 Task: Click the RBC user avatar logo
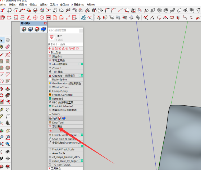coord(52,38)
